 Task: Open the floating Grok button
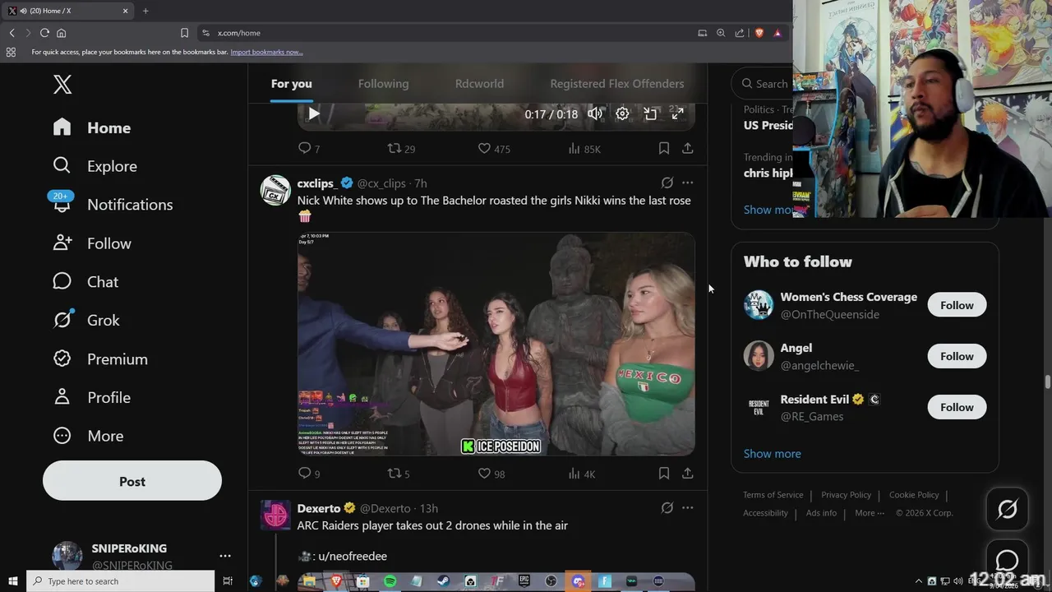click(1007, 509)
